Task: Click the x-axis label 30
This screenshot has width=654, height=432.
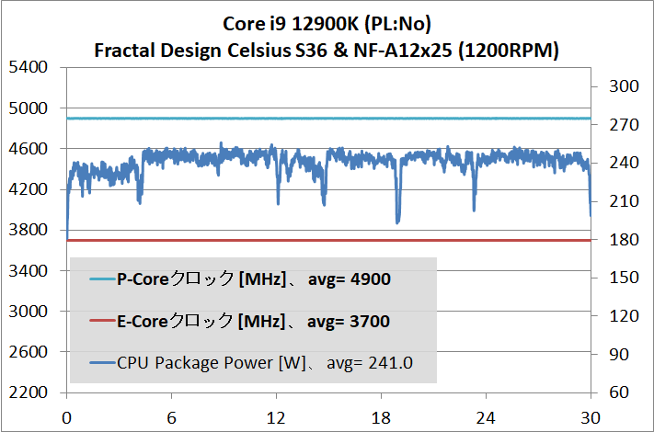Action: click(591, 418)
